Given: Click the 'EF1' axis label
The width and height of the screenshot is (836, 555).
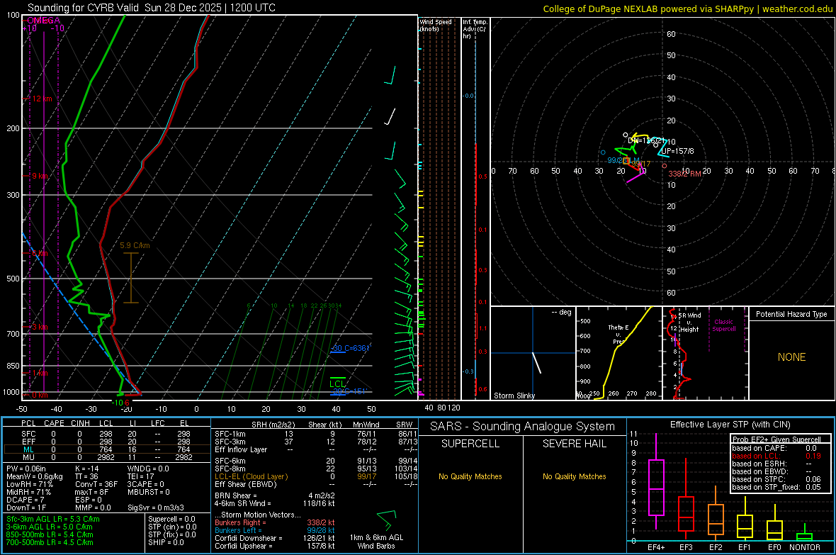Looking at the screenshot, I should point(745,547).
